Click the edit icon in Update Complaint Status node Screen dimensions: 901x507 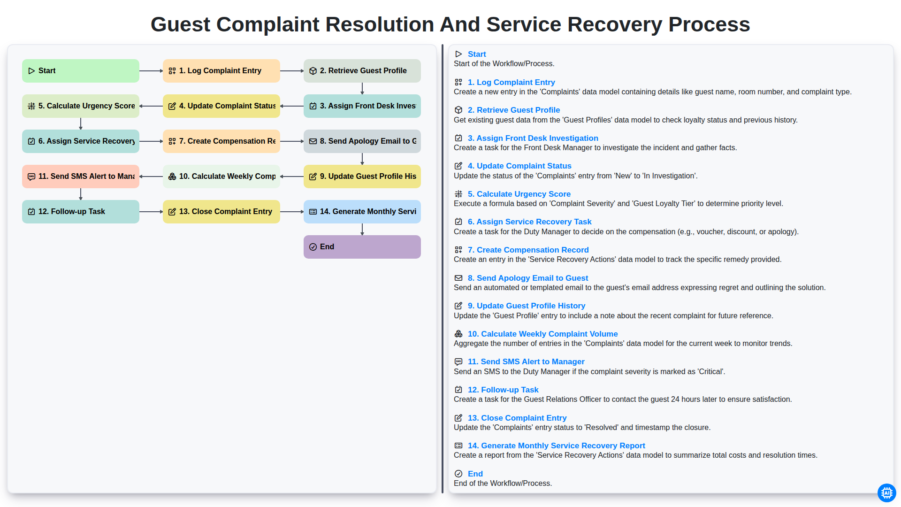coord(172,106)
